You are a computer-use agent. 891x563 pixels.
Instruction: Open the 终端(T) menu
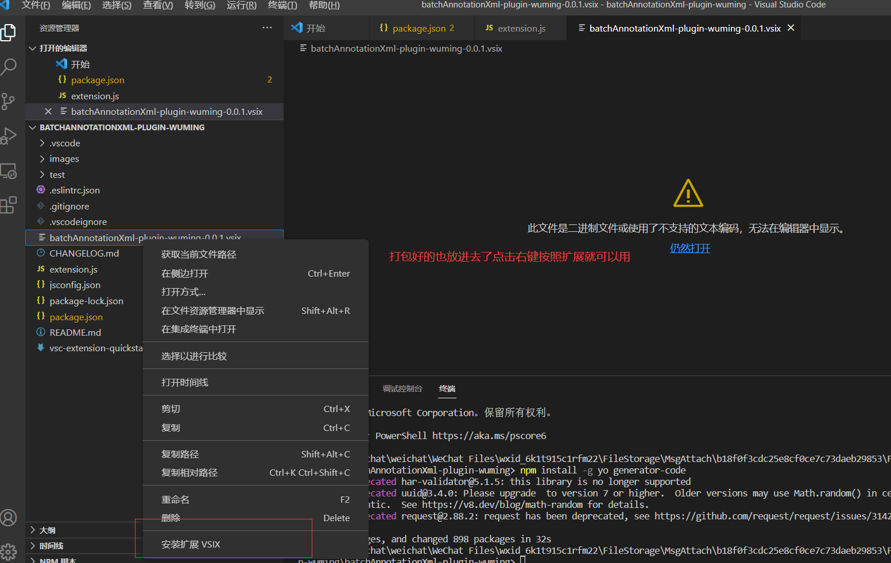(x=282, y=5)
